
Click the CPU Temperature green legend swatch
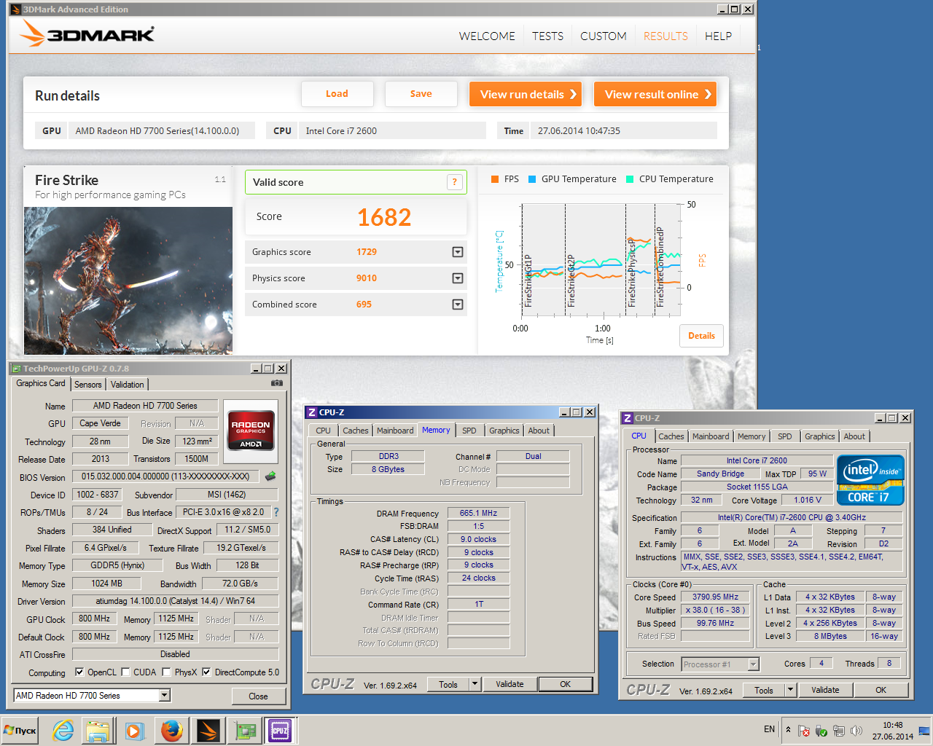630,179
